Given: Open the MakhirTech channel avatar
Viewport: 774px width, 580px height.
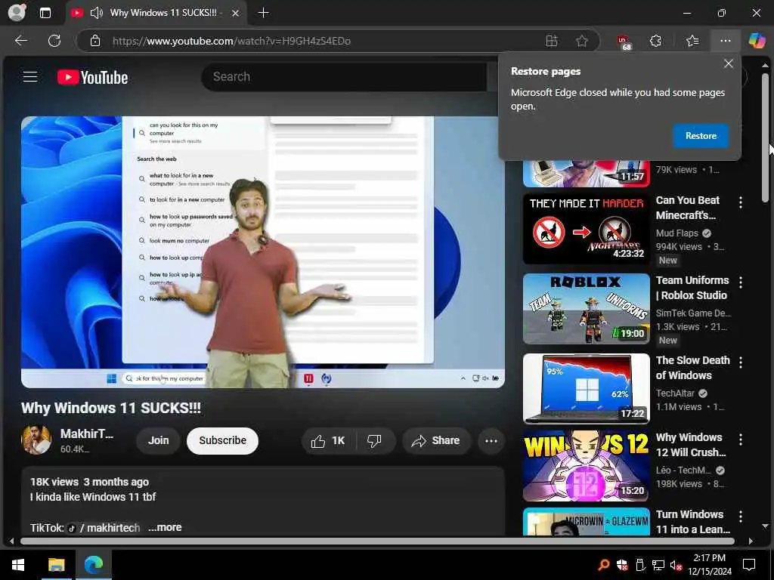Looking at the screenshot, I should (x=36, y=440).
